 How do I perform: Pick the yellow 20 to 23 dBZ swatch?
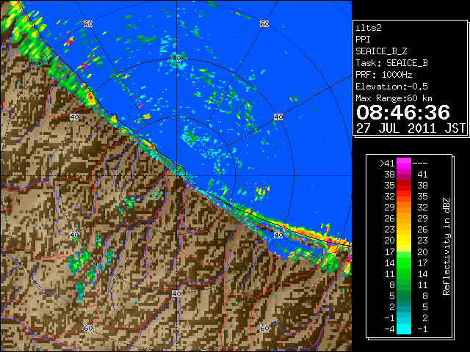pyautogui.click(x=404, y=241)
